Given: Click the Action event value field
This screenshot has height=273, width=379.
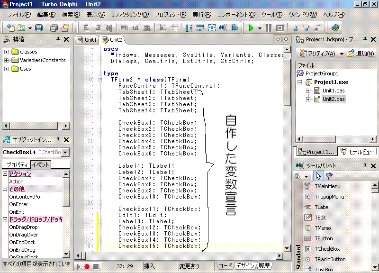Looking at the screenshot, I should click(51, 182).
